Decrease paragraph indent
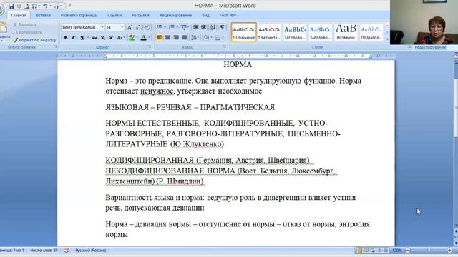Screen dimensions: 458x257 (195, 27)
